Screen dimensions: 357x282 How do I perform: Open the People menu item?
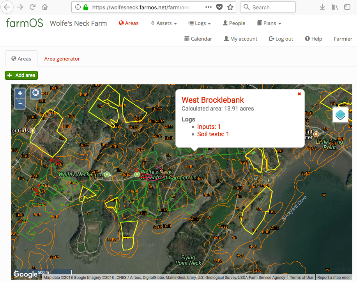pos(234,23)
